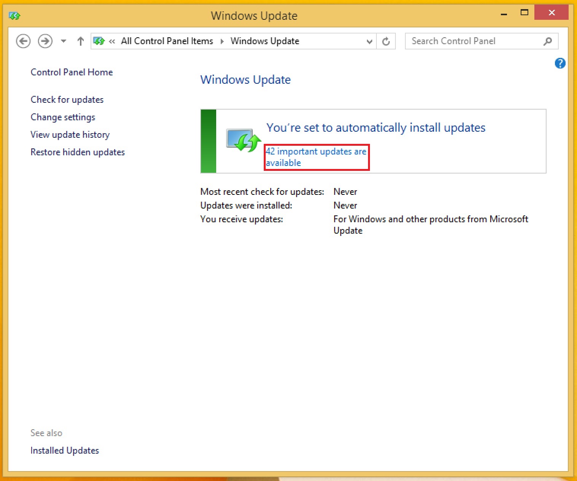
Task: Open the recent locations dropdown arrow
Action: (64, 41)
